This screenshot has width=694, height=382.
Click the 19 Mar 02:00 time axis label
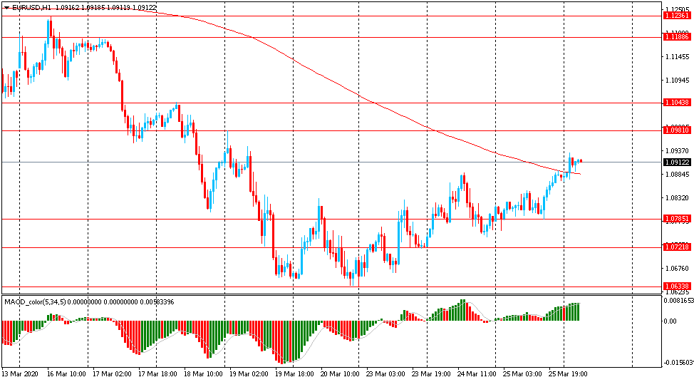249,374
